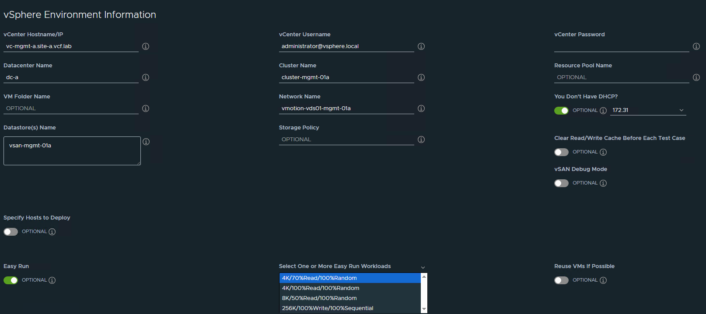The width and height of the screenshot is (706, 314).
Task: Select the 4K/100%Read/100%Random workload
Action: [x=321, y=288]
